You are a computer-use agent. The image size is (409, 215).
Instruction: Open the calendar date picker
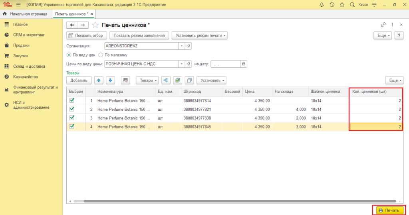point(244,64)
